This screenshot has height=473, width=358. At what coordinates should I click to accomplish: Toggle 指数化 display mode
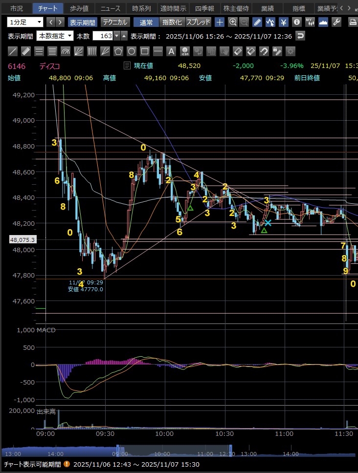172,22
